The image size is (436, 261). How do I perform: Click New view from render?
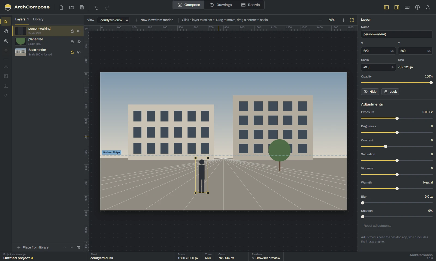154,20
